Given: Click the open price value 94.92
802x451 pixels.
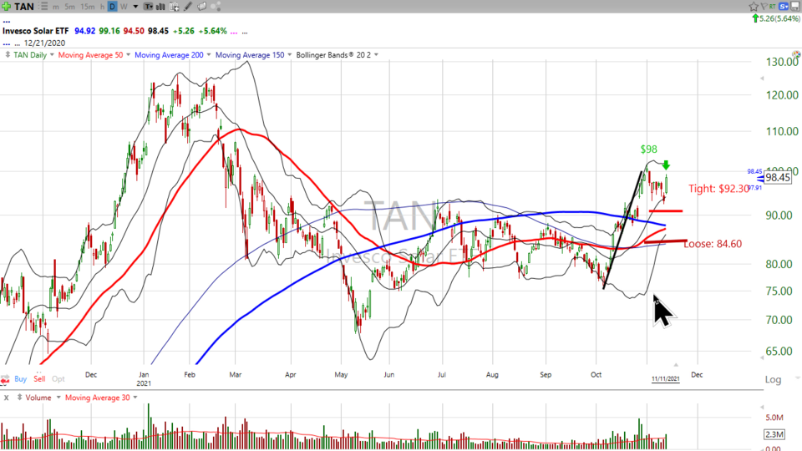Looking at the screenshot, I should [x=85, y=31].
